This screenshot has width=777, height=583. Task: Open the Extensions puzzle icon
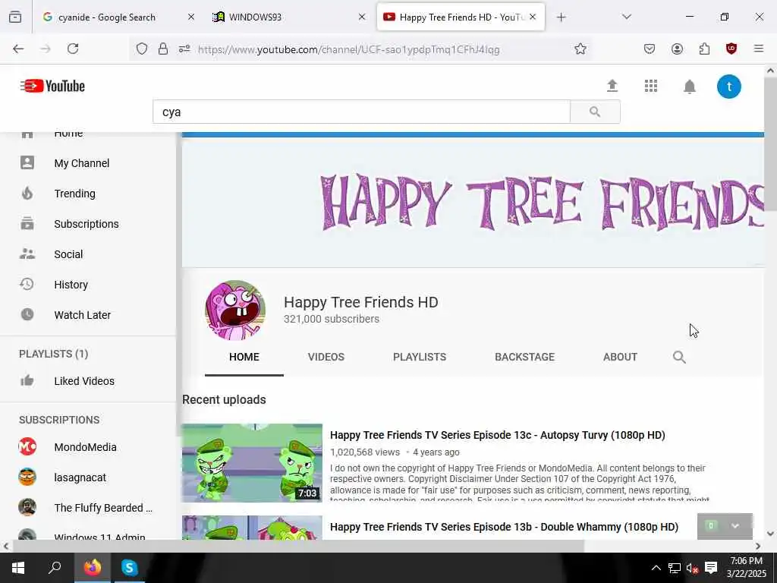click(x=704, y=49)
